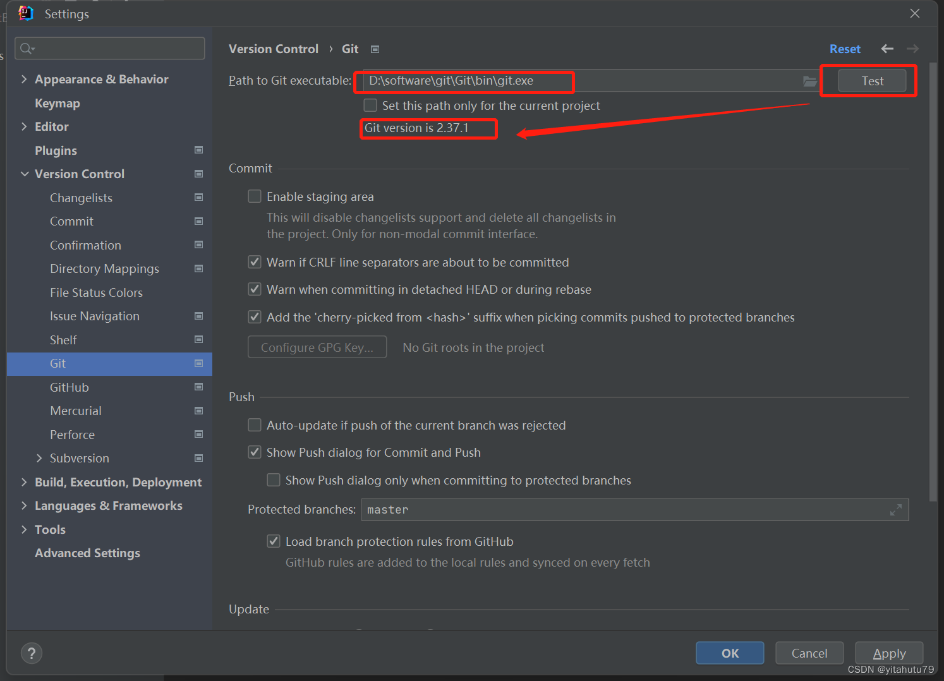
Task: Click project icon beside selected Git row
Action: (199, 363)
